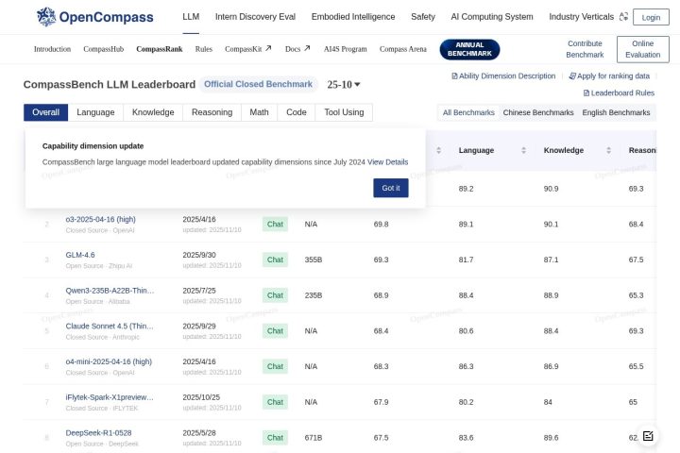Switch to the Tool Using tab
The width and height of the screenshot is (680, 453).
pyautogui.click(x=344, y=112)
